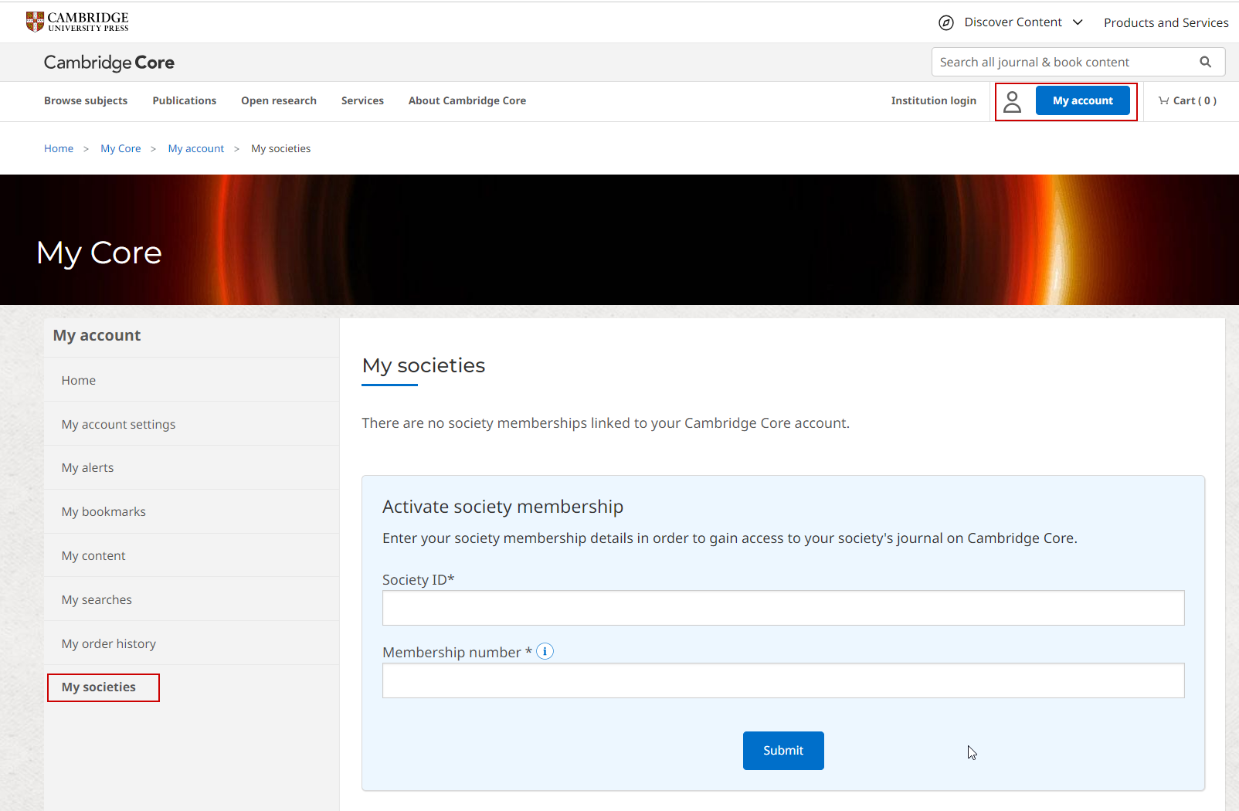Viewport: 1239px width, 811px height.
Task: Click the Society ID input field
Action: tap(783, 608)
